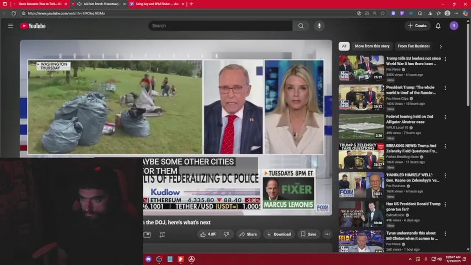Open browser profile avatar

[447, 13]
